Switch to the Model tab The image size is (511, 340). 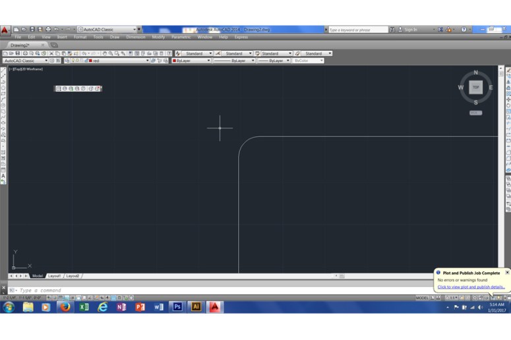38,276
